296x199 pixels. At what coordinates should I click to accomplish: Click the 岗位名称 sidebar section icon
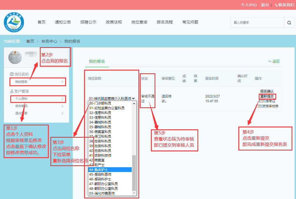point(12,74)
